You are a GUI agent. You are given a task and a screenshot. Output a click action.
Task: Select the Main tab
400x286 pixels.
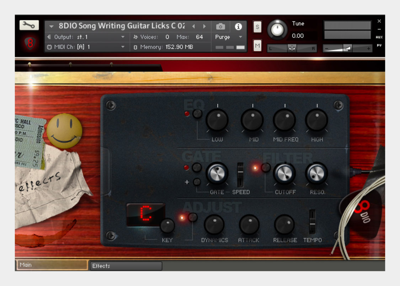tap(52, 265)
